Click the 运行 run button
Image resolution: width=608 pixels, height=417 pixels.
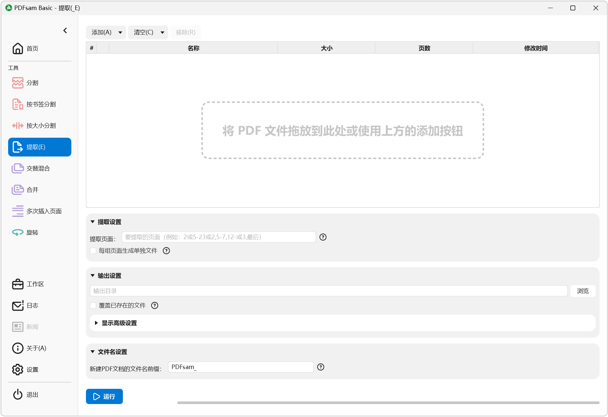point(104,397)
